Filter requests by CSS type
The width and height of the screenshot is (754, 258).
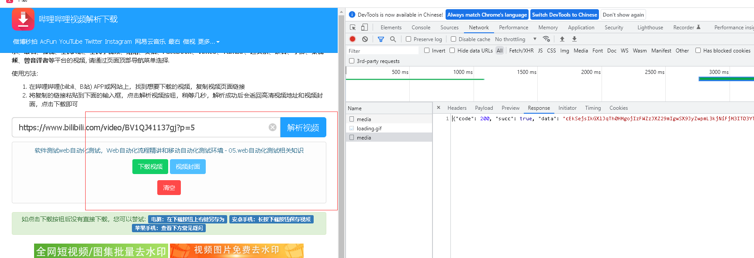(551, 50)
